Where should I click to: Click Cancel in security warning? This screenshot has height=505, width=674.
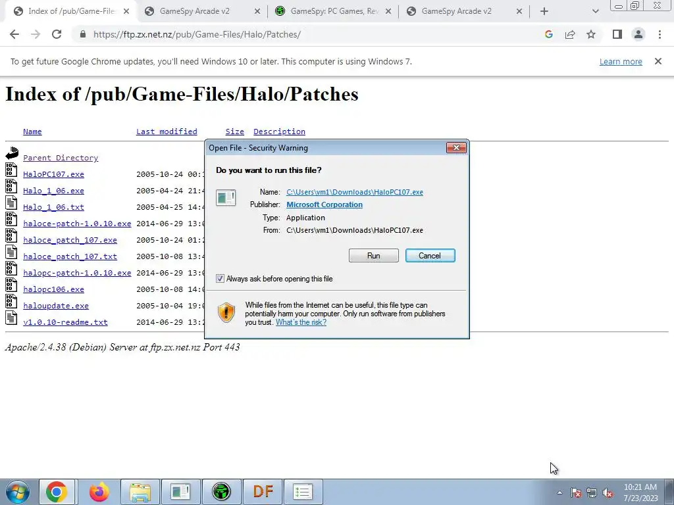tap(430, 256)
